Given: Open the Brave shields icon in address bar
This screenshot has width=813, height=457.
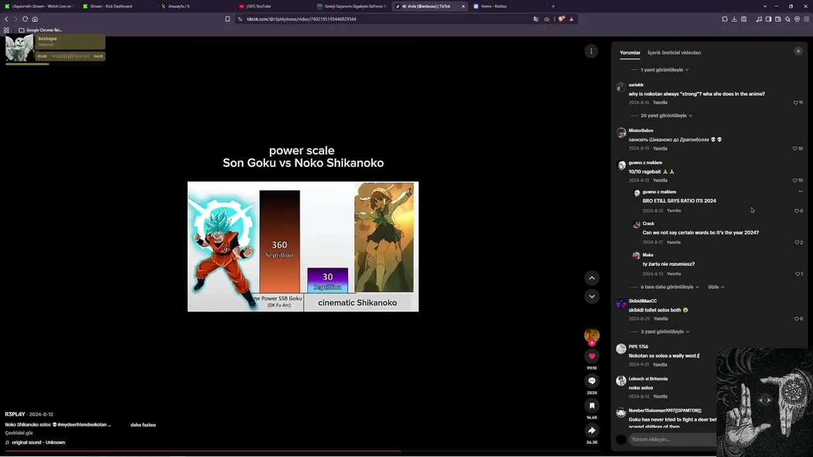Looking at the screenshot, I should coord(561,19).
